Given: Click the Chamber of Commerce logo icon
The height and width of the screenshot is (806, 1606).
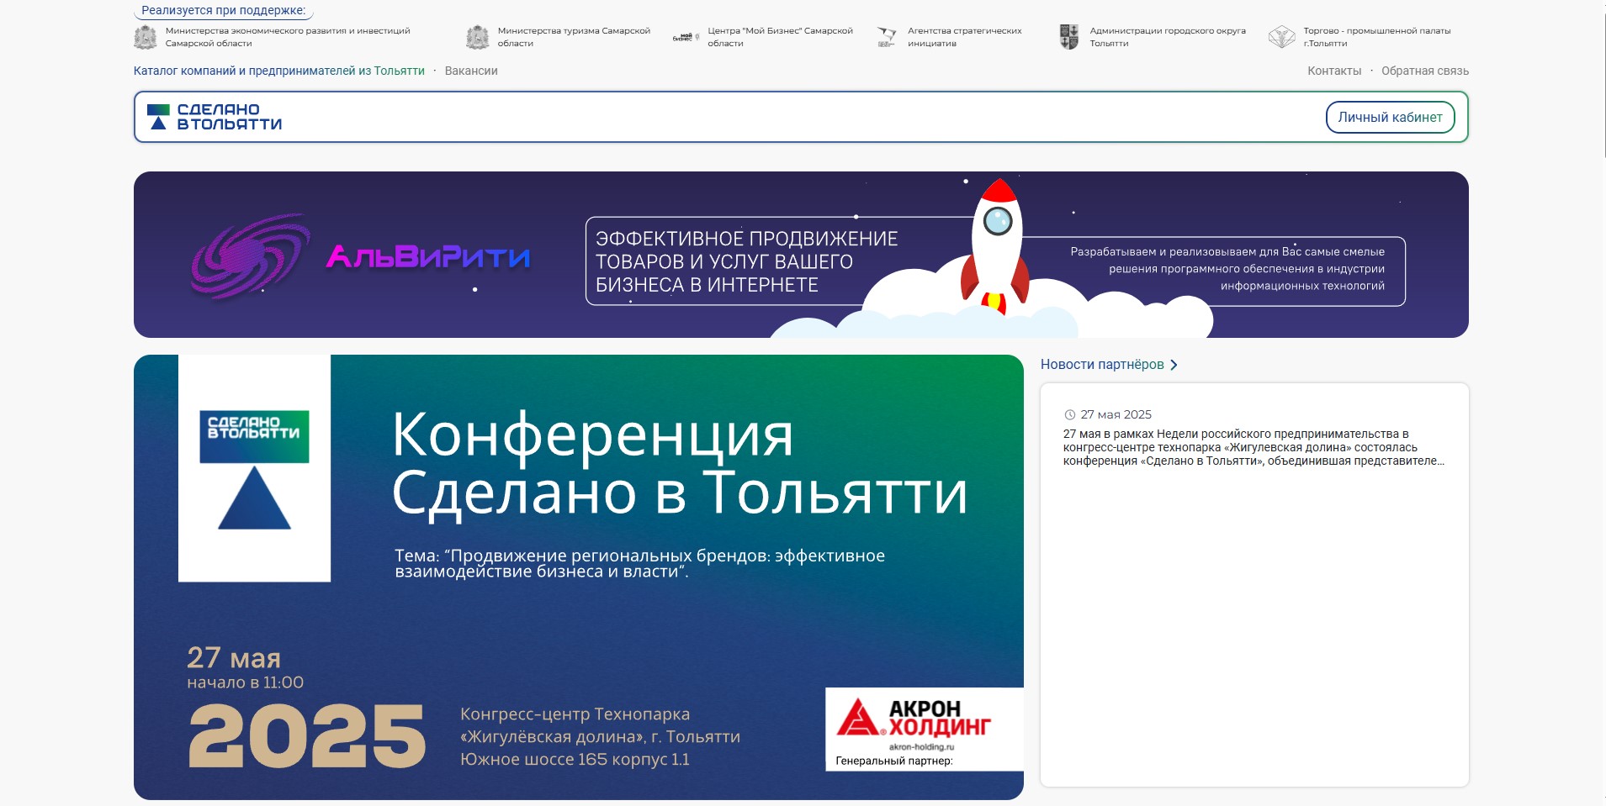Looking at the screenshot, I should [x=1281, y=38].
